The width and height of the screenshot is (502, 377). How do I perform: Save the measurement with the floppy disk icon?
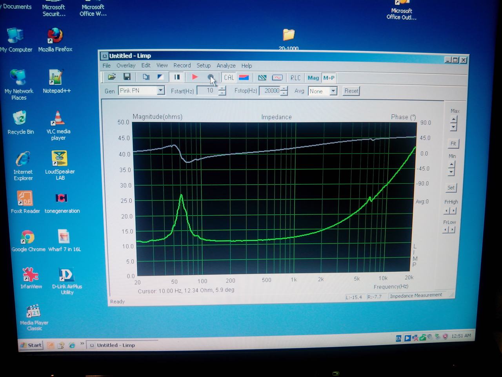tap(127, 77)
